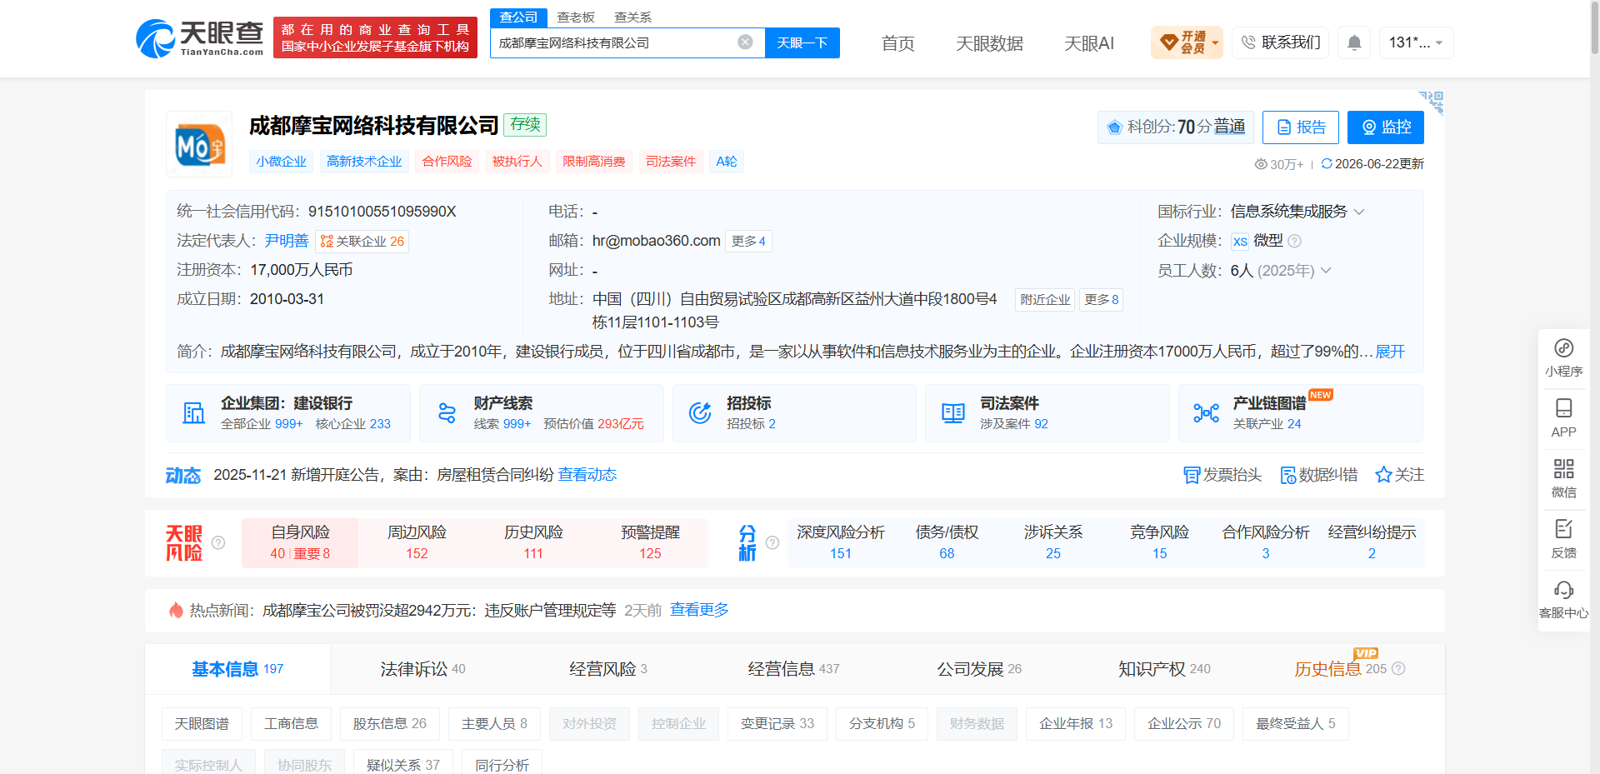Image resolution: width=1600 pixels, height=774 pixels.
Task: Click the 数据纠错 correction icon
Action: tap(1288, 475)
